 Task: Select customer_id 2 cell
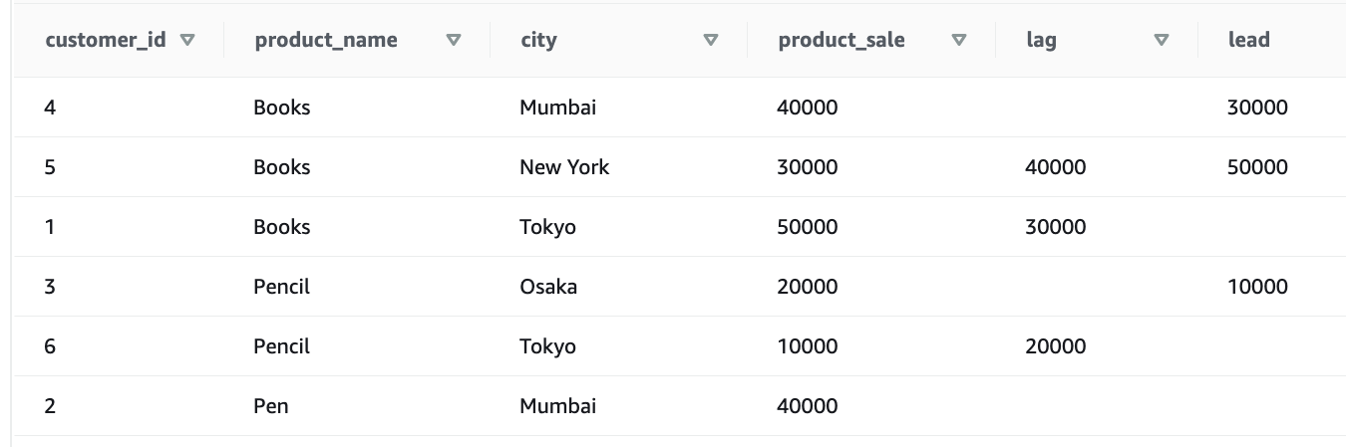[50, 406]
